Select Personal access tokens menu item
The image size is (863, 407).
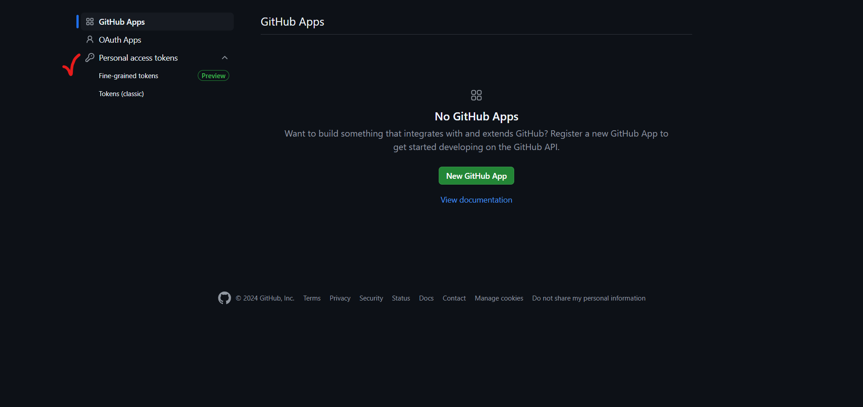coord(157,58)
